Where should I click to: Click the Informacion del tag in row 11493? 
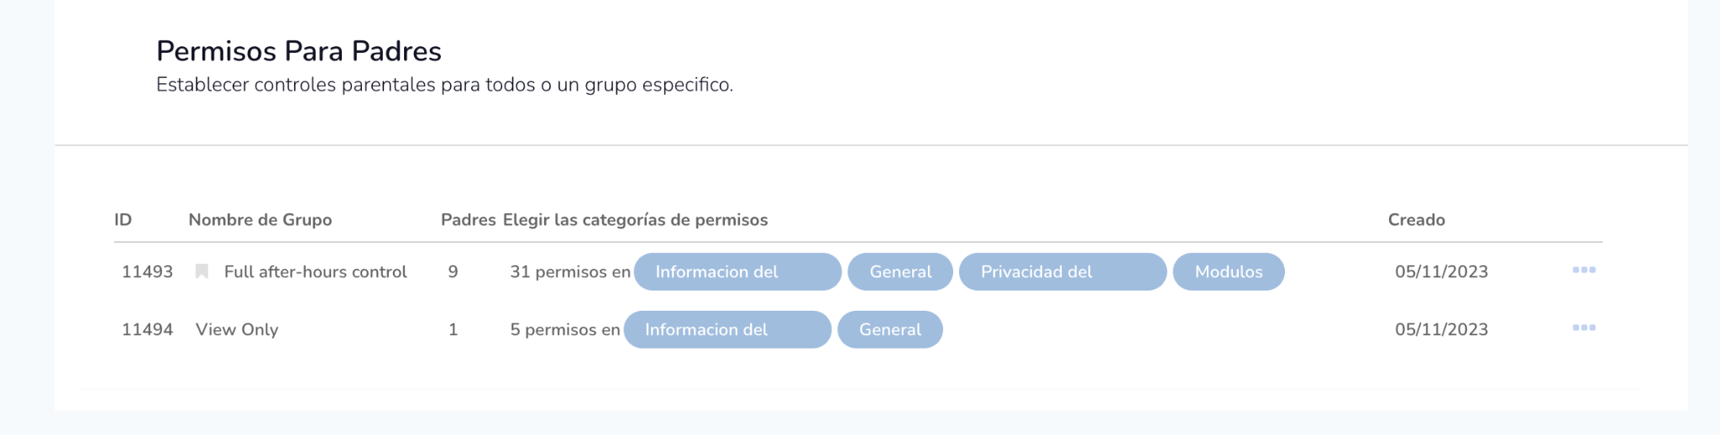point(737,272)
